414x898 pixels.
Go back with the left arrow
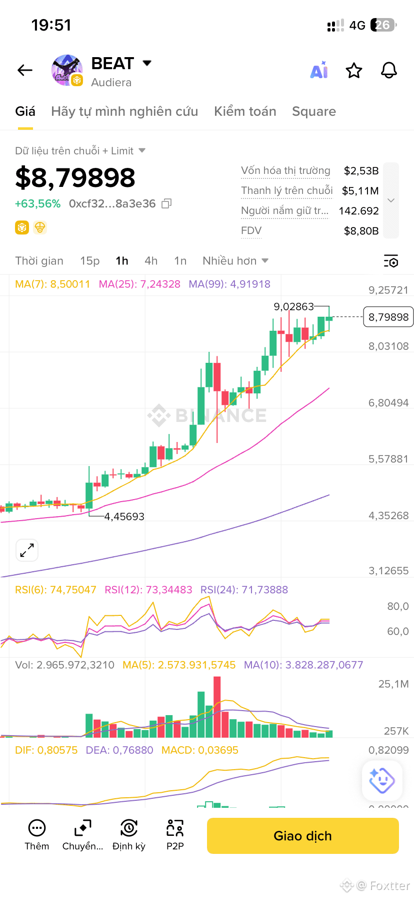(x=25, y=71)
